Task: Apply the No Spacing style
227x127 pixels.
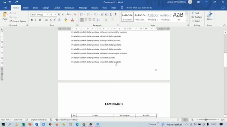Action: tap(140, 17)
